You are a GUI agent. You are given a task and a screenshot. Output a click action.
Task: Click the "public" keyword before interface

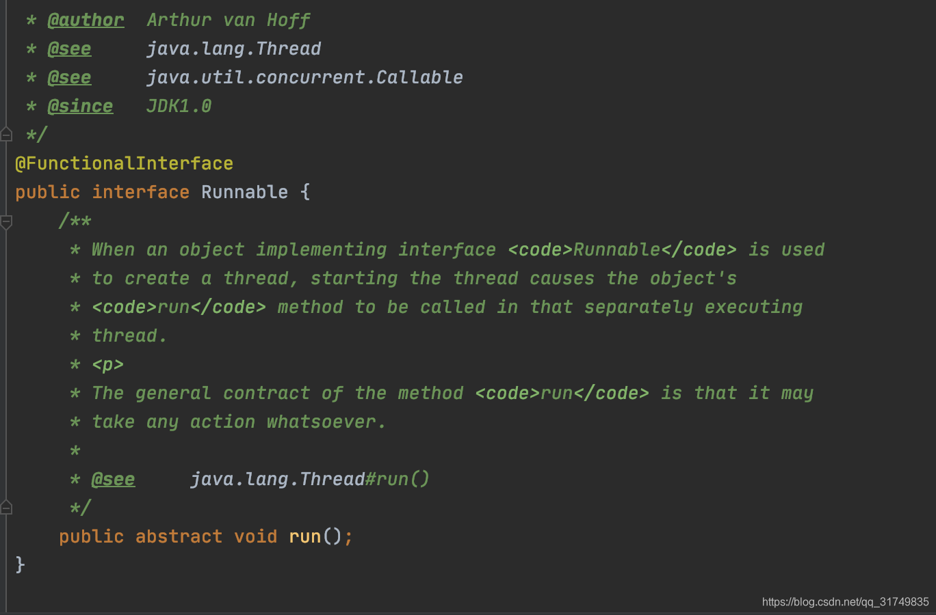point(47,193)
